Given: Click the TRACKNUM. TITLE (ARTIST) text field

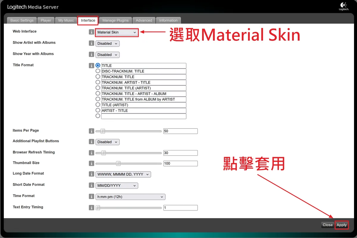Looking at the screenshot, I should tap(144, 88).
